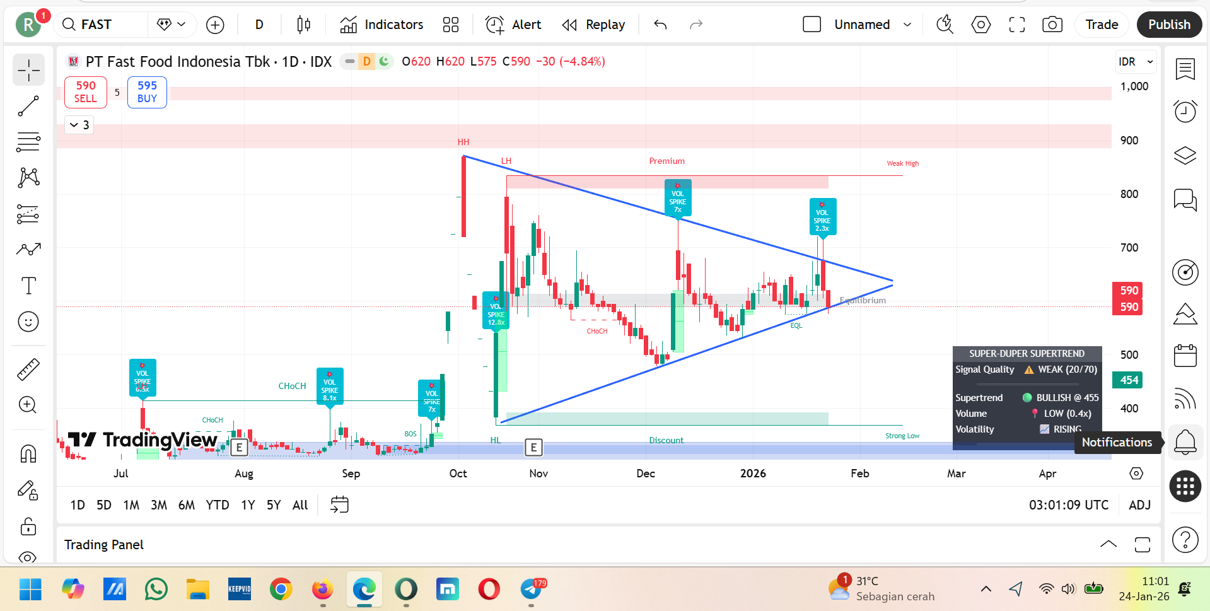Open the Trade button
The height and width of the screenshot is (611, 1210).
click(1102, 25)
